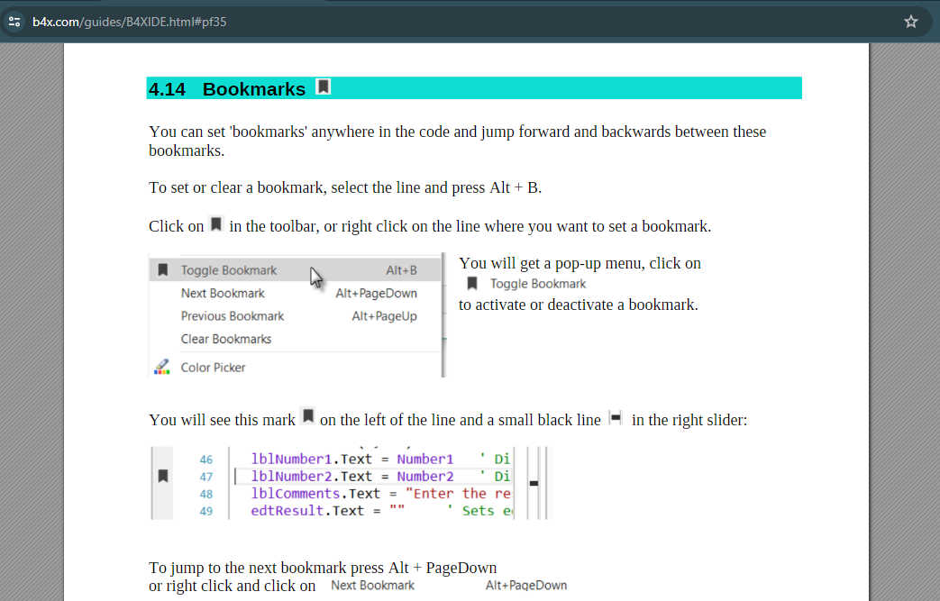Click "Next Bookmark" label at page bottom

click(x=372, y=586)
